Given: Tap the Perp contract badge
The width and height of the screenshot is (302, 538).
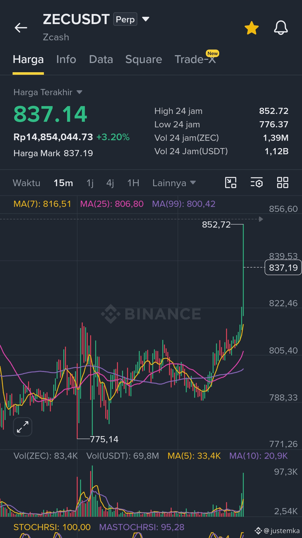Looking at the screenshot, I should pos(125,19).
